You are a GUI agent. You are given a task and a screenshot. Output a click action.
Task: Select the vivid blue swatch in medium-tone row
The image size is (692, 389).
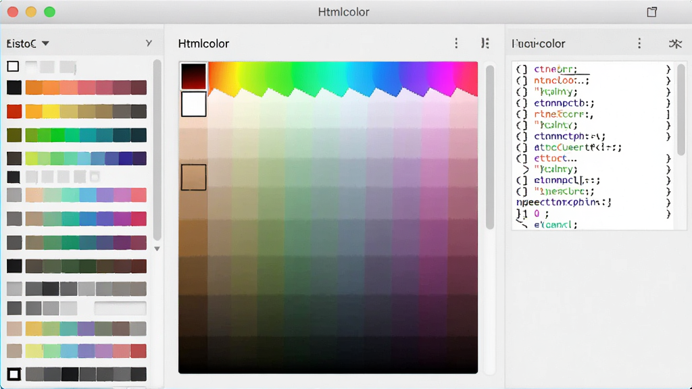pyautogui.click(x=88, y=218)
